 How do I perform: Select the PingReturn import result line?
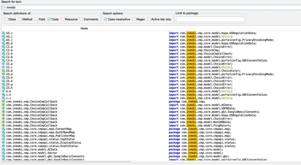pos(200,125)
